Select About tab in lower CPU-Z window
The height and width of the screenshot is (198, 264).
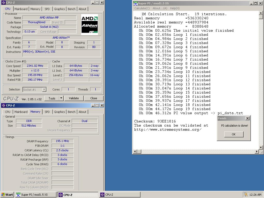pos(82,112)
